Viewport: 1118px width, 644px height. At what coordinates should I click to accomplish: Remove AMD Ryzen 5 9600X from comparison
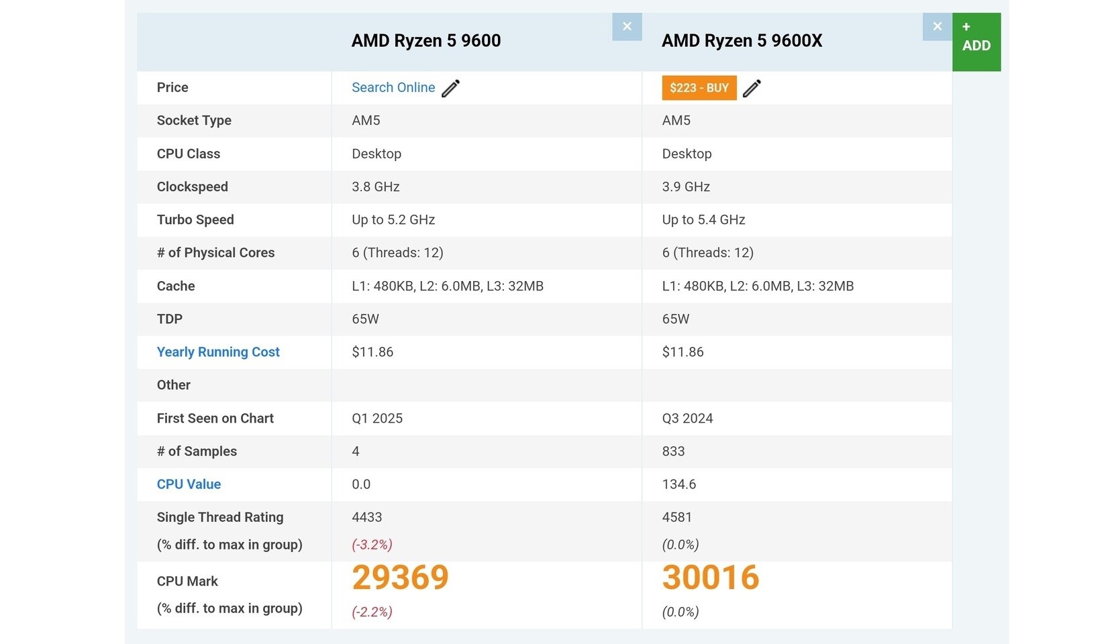937,27
